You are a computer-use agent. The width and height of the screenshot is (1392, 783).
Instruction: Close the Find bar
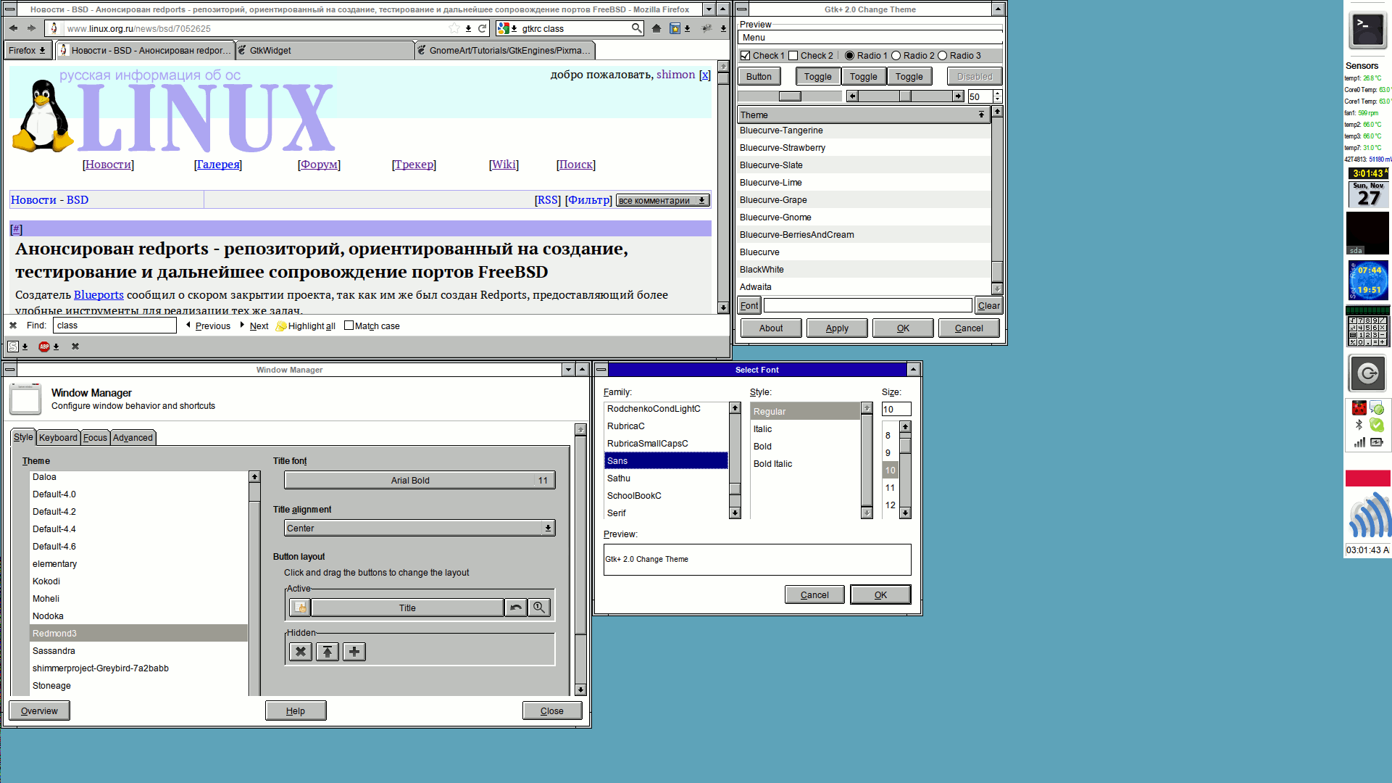[x=13, y=326]
